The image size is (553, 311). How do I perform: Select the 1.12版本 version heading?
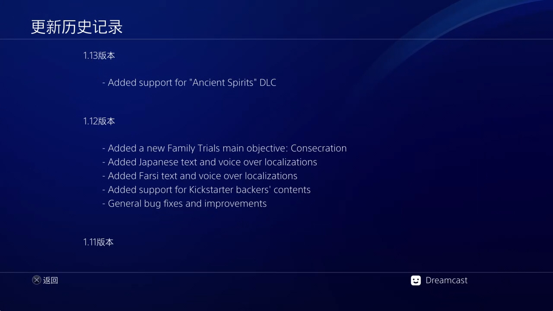click(99, 121)
